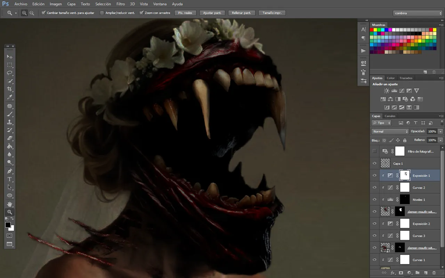Screen dimensions: 445x278
Task: Select the Ellipse shape tool
Action: [10, 196]
